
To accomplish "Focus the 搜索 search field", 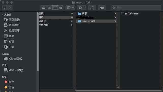I will pos(136,8).
